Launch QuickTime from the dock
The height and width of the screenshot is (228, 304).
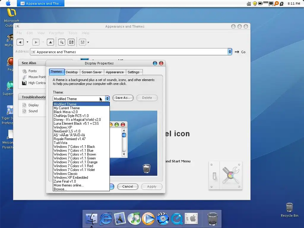pos(177,218)
